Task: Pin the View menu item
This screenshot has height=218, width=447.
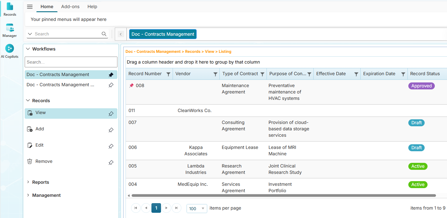Action: click(x=111, y=113)
